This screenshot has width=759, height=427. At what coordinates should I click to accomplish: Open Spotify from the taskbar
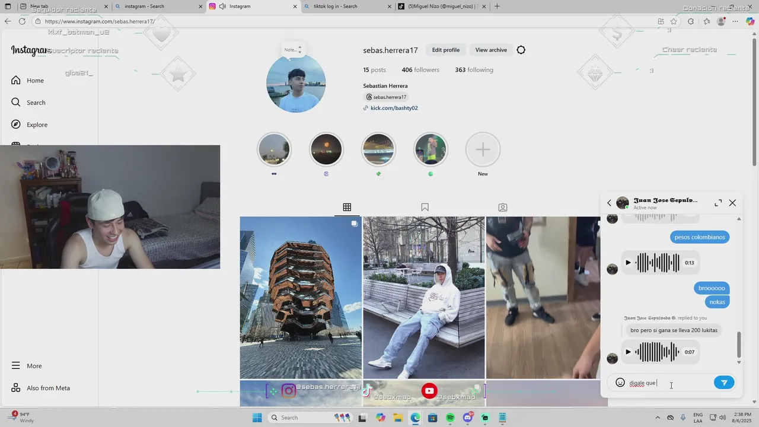click(450, 418)
